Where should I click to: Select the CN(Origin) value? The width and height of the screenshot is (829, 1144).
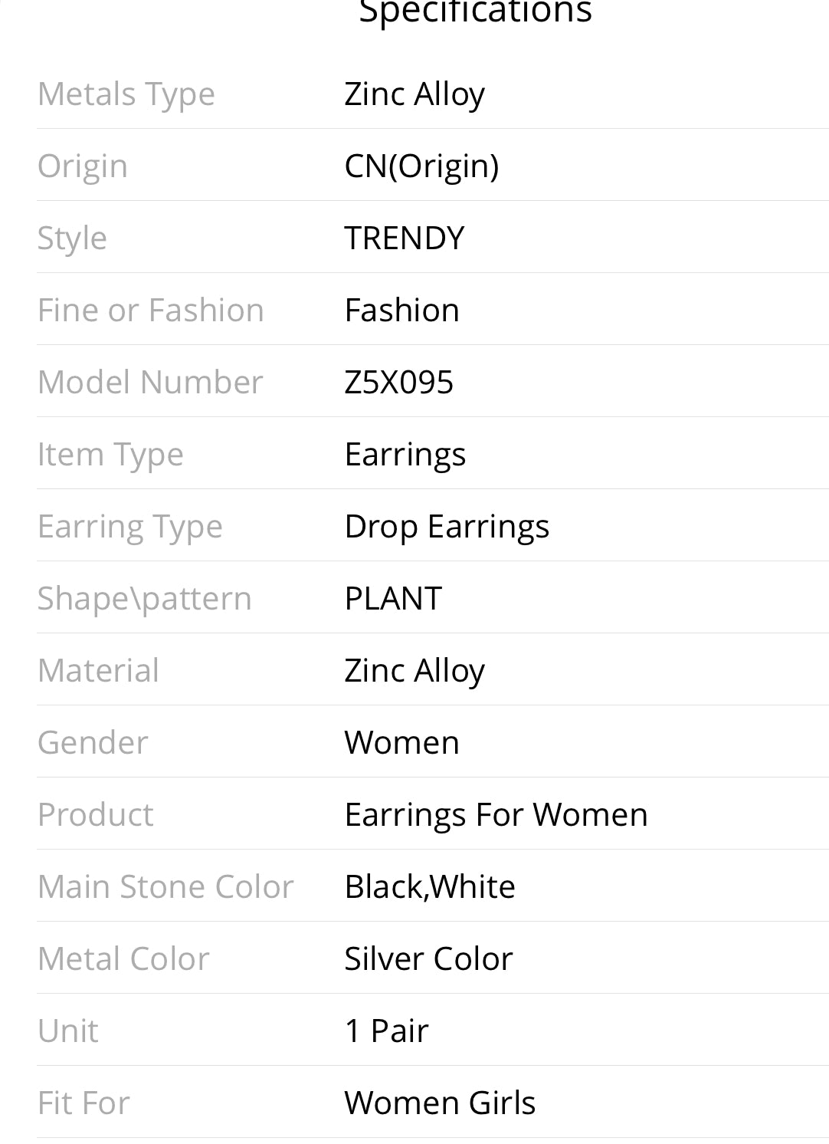[x=421, y=166]
